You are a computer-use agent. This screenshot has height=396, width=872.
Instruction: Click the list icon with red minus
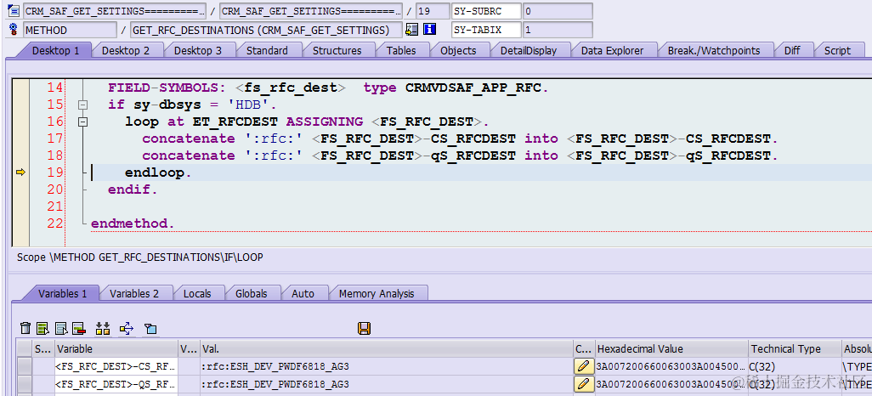click(78, 329)
